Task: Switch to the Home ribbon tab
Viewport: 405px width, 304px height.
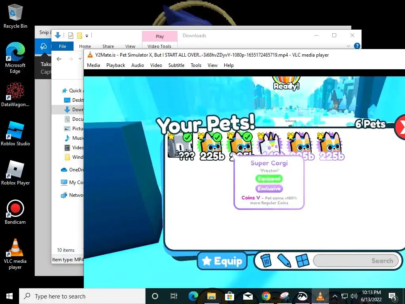Action: pyautogui.click(x=85, y=46)
